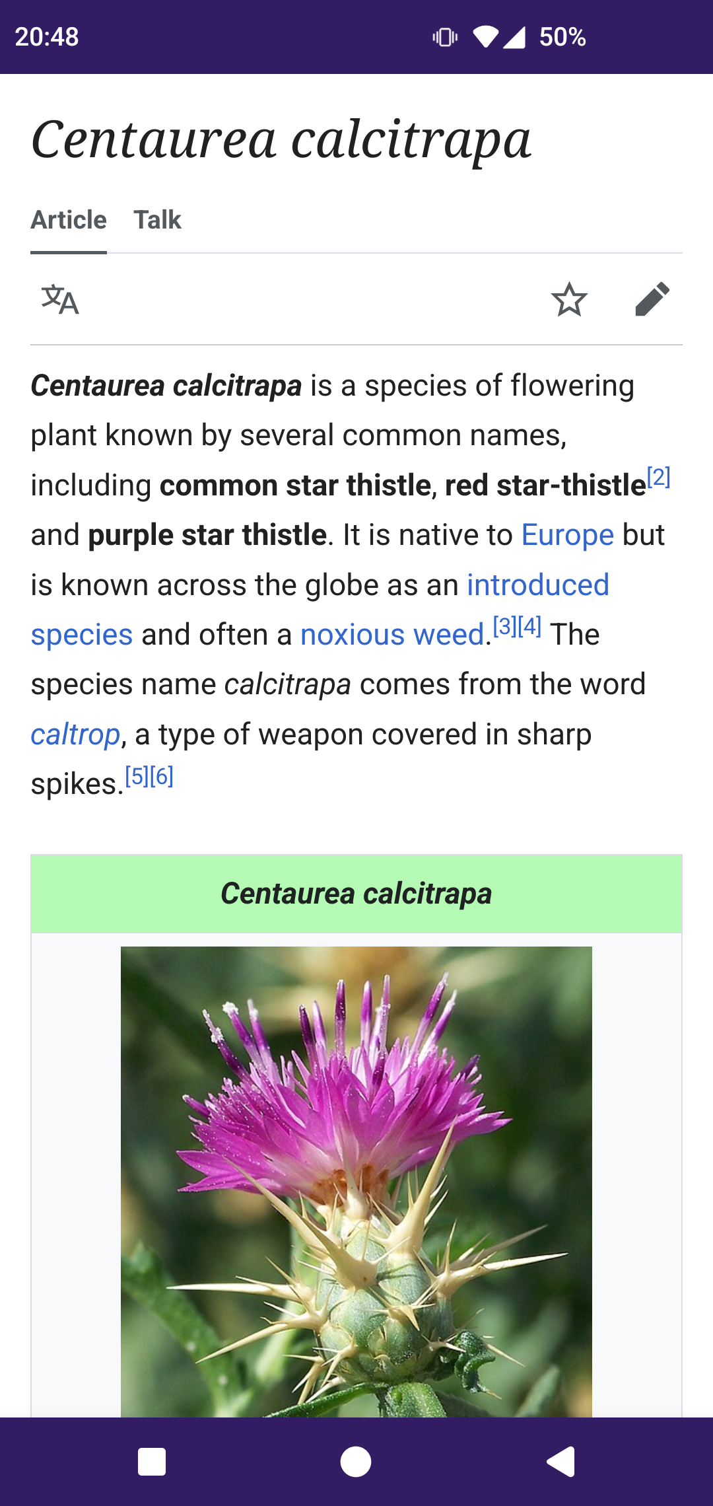
Task: Open citation reference [6]
Action: point(162,775)
